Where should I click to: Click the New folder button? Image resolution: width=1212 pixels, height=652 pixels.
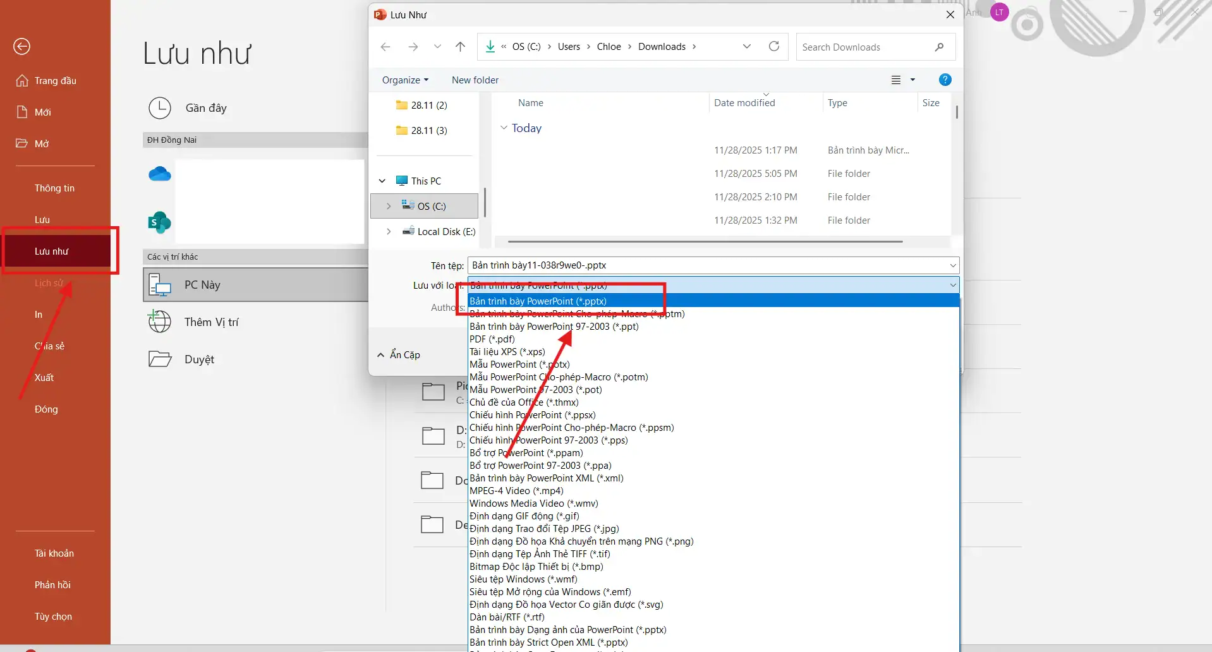click(x=475, y=80)
